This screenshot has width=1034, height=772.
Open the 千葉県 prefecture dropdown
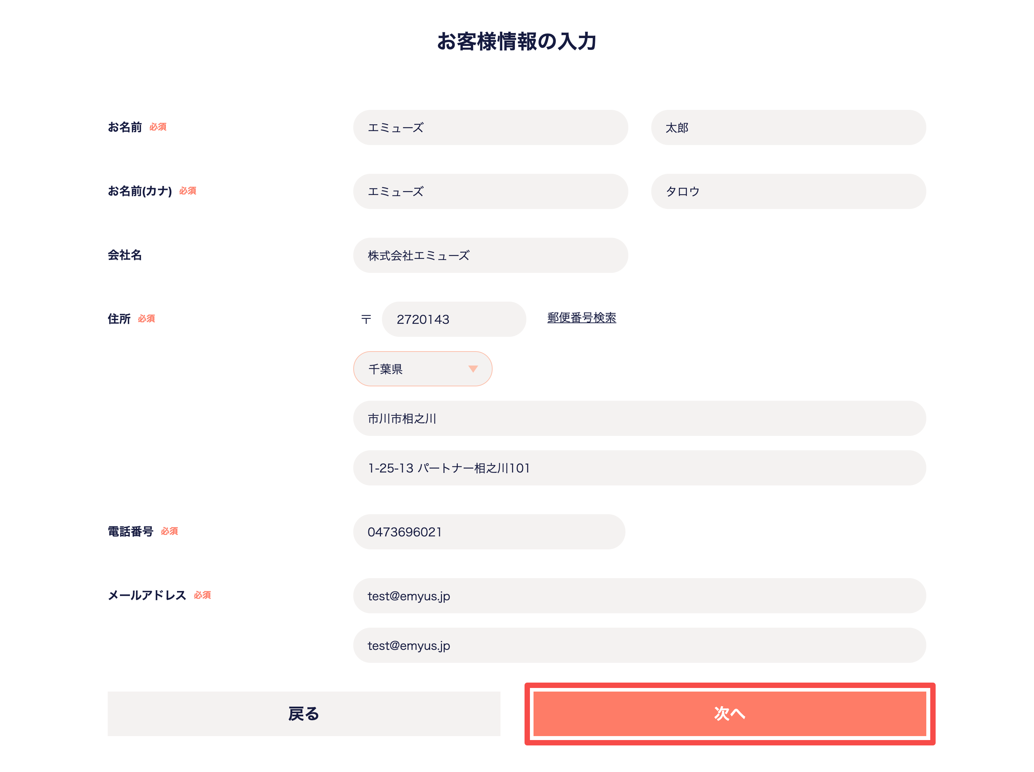tap(422, 369)
